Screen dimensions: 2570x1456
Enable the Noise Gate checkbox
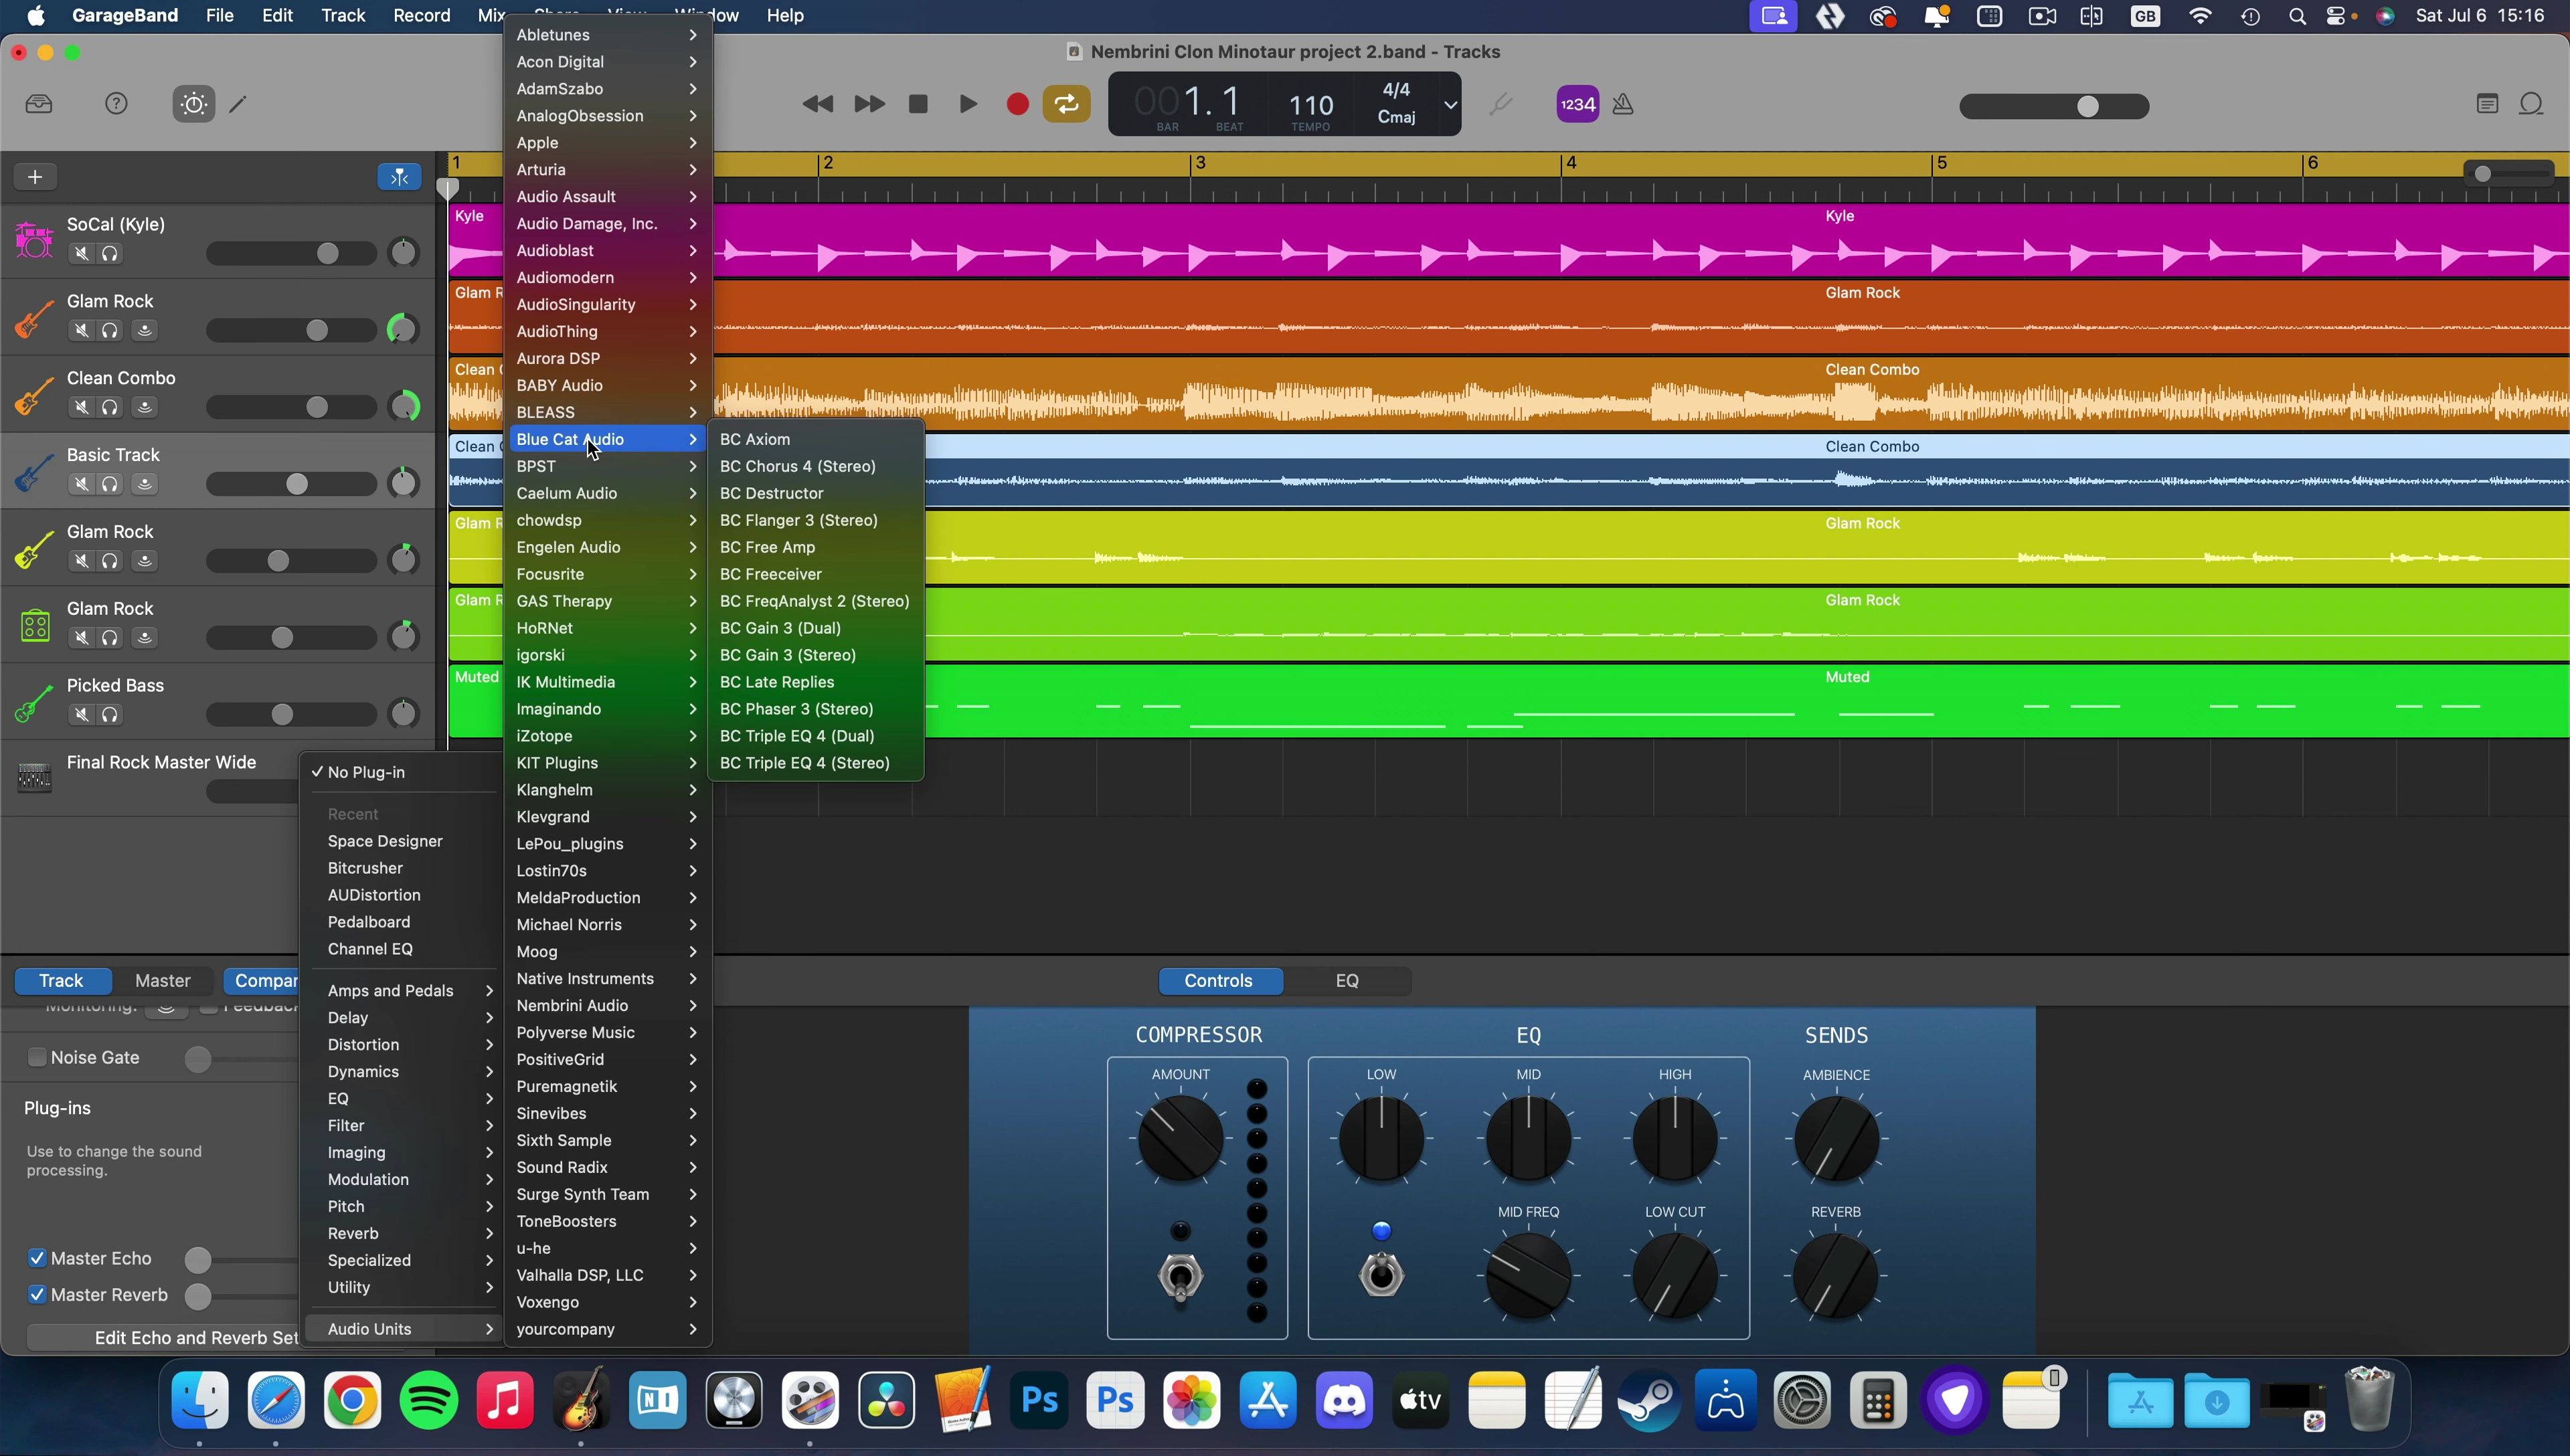[x=37, y=1057]
